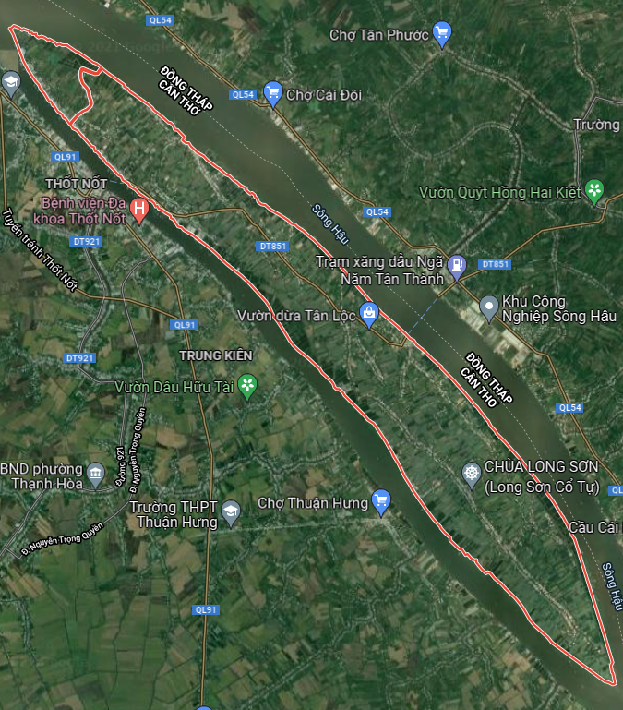Click the Khu Công Nghiệp Sông Hậu label
The image size is (623, 710).
click(x=559, y=308)
